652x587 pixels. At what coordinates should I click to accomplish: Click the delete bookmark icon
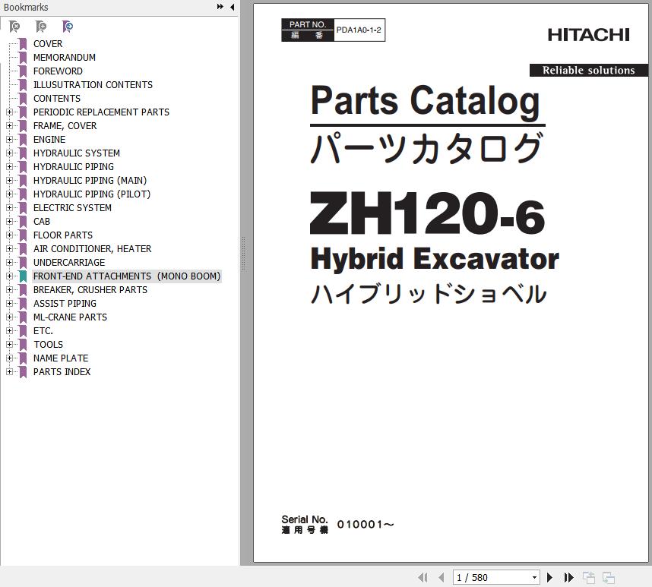pos(14,27)
